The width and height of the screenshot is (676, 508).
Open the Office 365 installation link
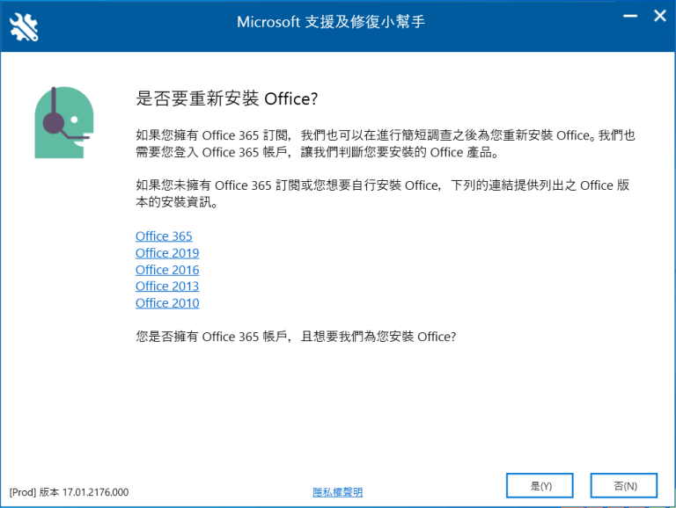point(164,236)
